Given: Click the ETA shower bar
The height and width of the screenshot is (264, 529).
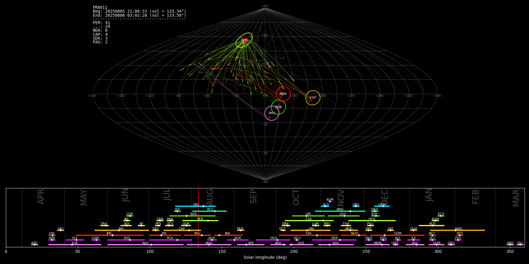Looking at the screenshot, I should [75, 245].
